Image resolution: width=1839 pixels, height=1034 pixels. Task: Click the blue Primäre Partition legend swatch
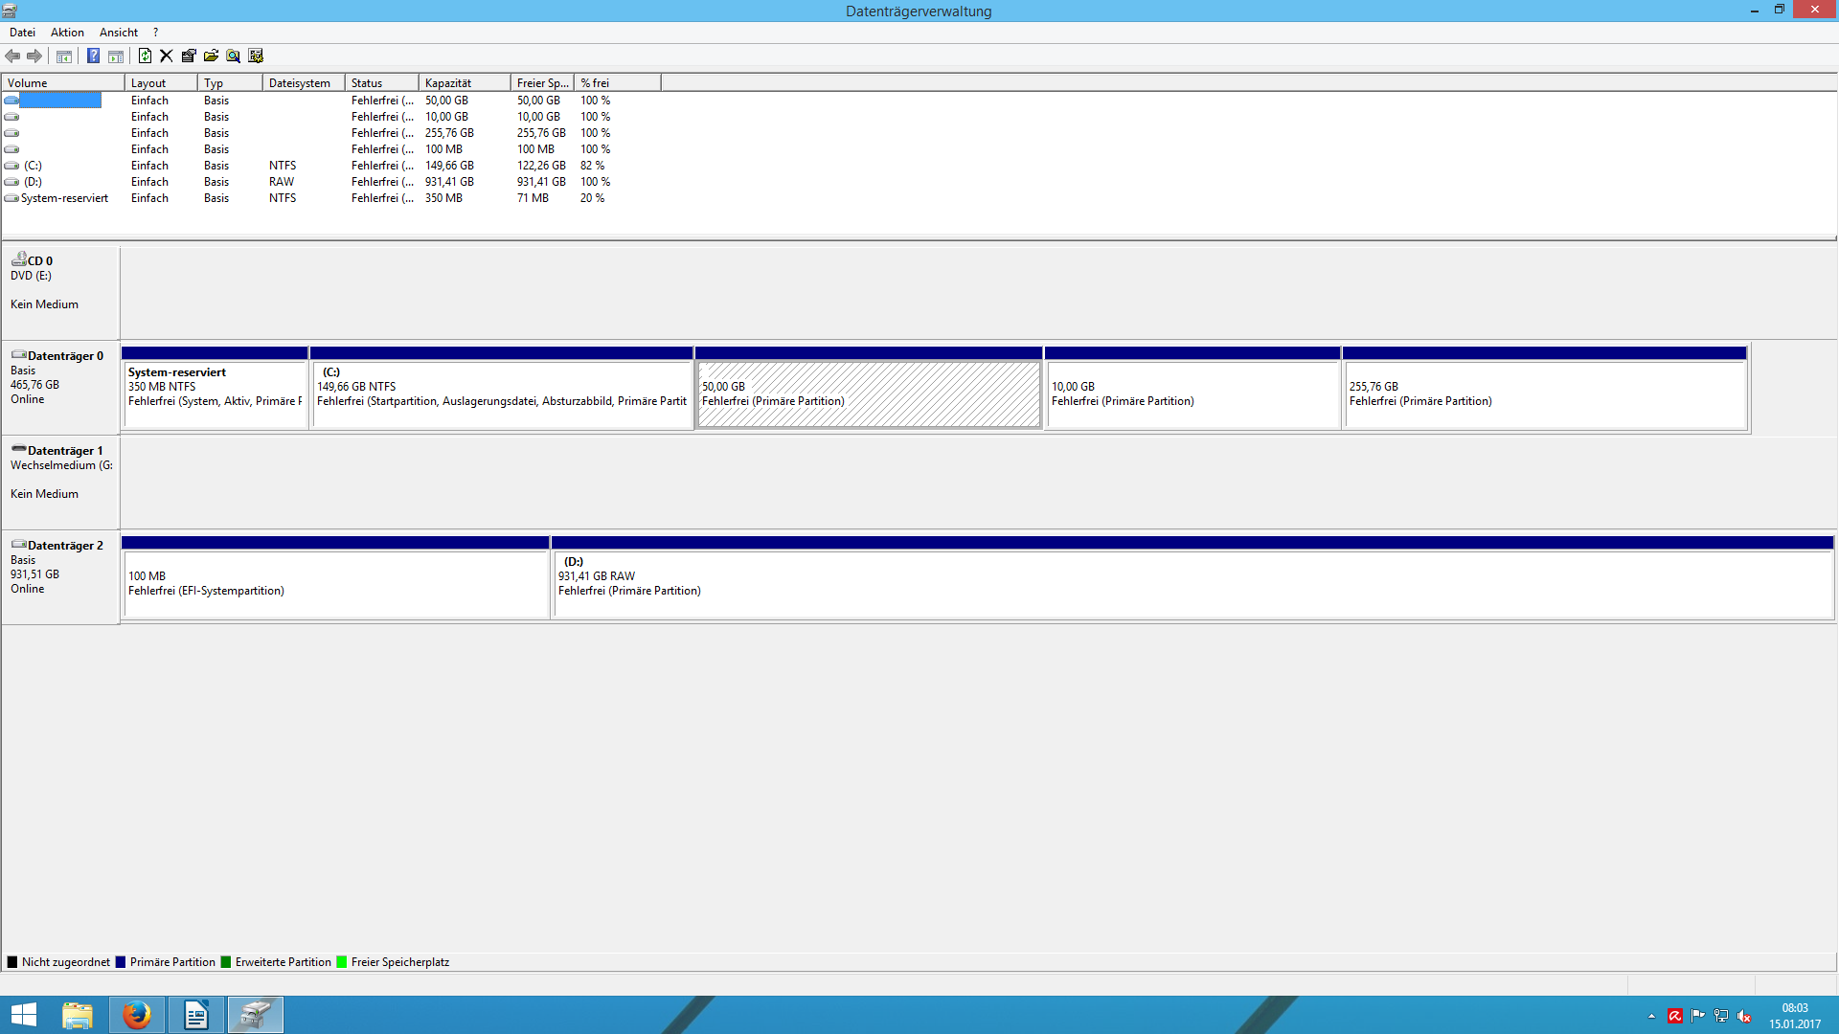tap(121, 962)
